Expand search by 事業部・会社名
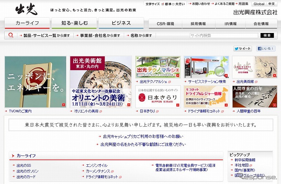 click(x=99, y=35)
